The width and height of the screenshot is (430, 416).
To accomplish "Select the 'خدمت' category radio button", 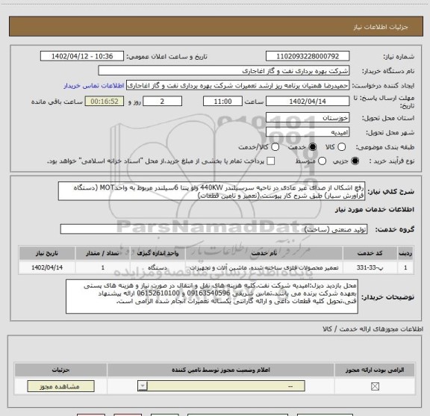I will pos(313,147).
